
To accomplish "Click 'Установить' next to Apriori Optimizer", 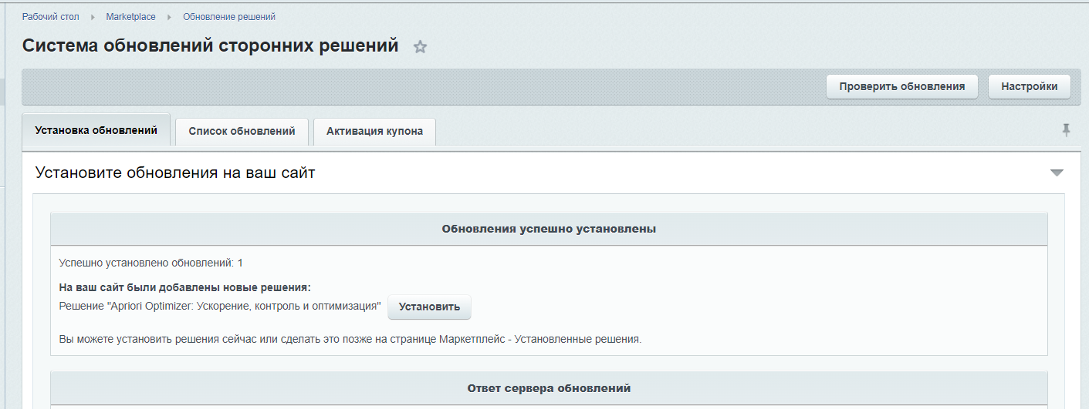I will pos(429,307).
